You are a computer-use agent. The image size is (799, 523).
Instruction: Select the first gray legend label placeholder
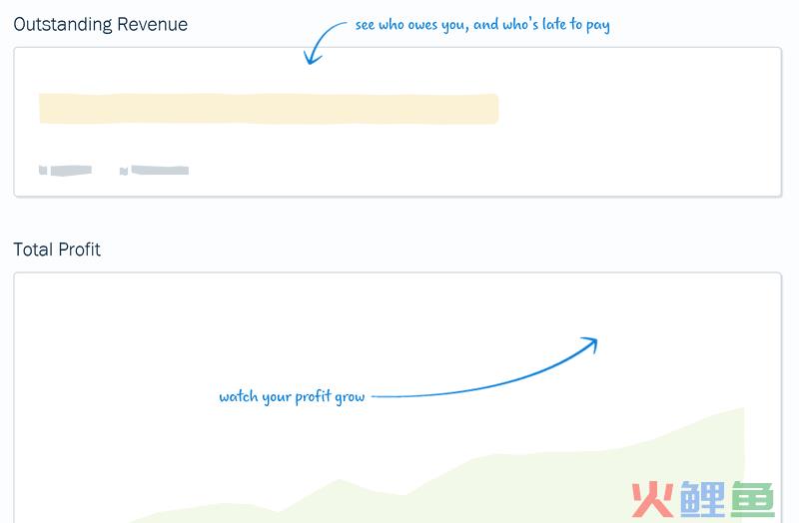click(x=71, y=170)
